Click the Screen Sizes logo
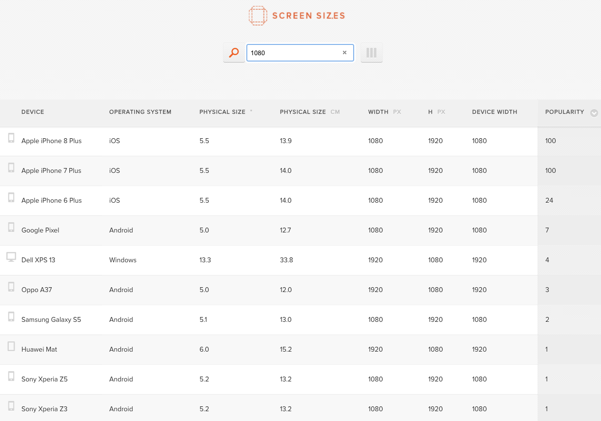Image resolution: width=601 pixels, height=421 pixels. 297,16
